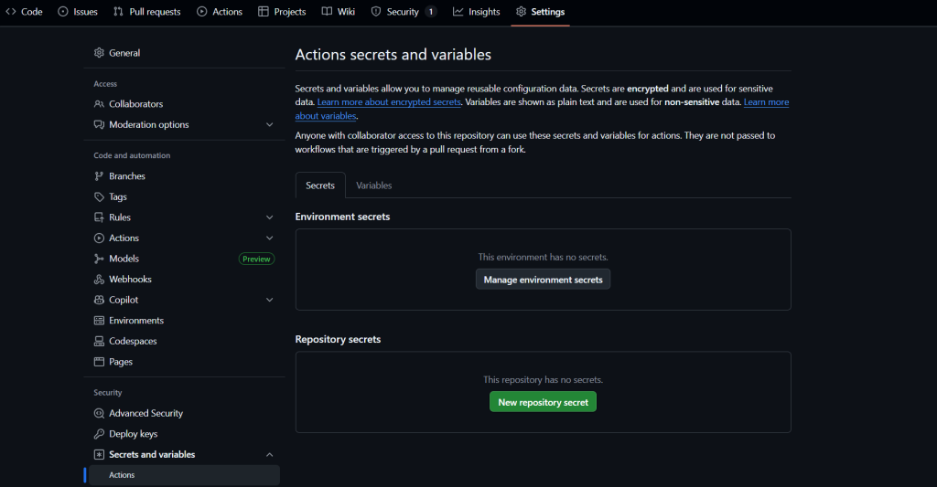The width and height of the screenshot is (937, 487).
Task: Click New repository secret button
Action: (x=544, y=402)
